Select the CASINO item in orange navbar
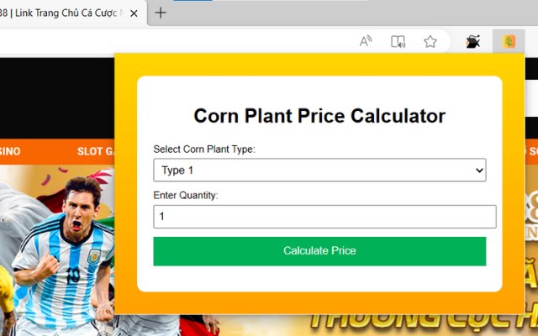 [10, 151]
